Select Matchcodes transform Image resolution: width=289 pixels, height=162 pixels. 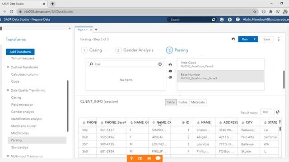20,133
